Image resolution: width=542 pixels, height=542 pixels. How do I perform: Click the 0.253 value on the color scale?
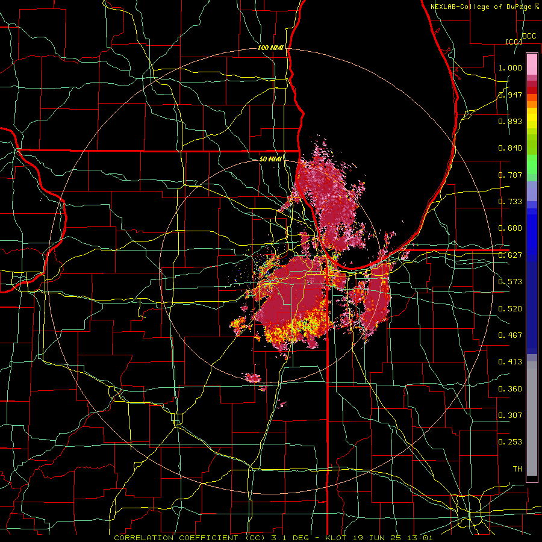point(510,442)
